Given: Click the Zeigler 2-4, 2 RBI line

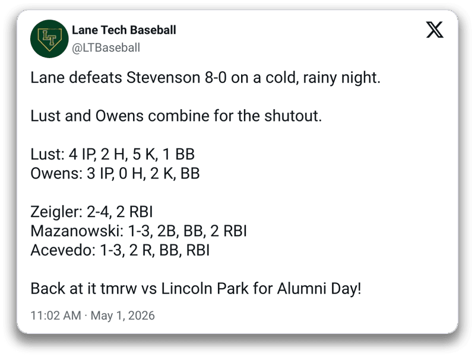Looking at the screenshot, I should (91, 212).
